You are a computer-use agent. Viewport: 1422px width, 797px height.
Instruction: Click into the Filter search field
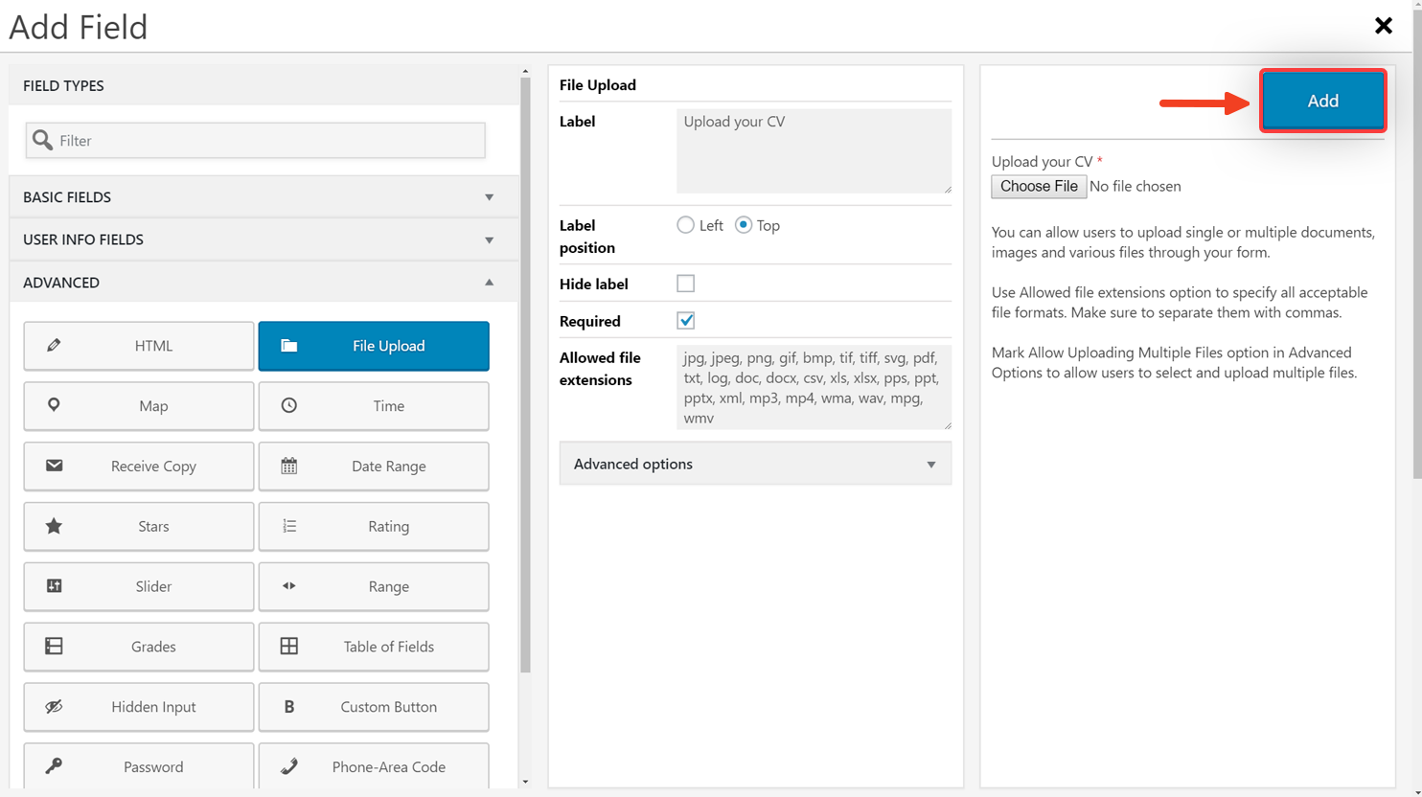[x=256, y=140]
